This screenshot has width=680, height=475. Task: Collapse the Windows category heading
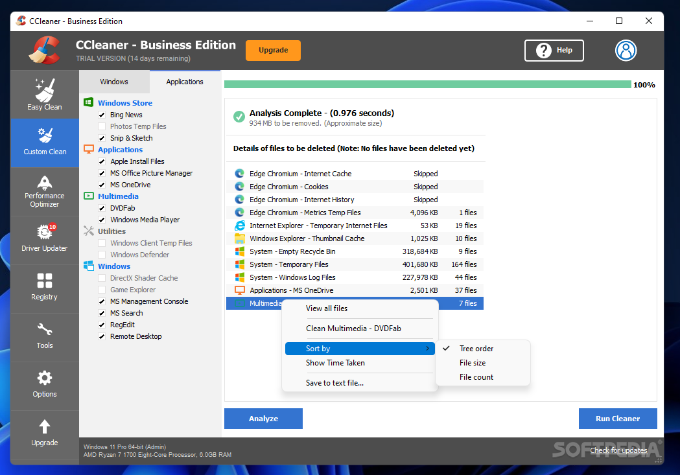[114, 266]
